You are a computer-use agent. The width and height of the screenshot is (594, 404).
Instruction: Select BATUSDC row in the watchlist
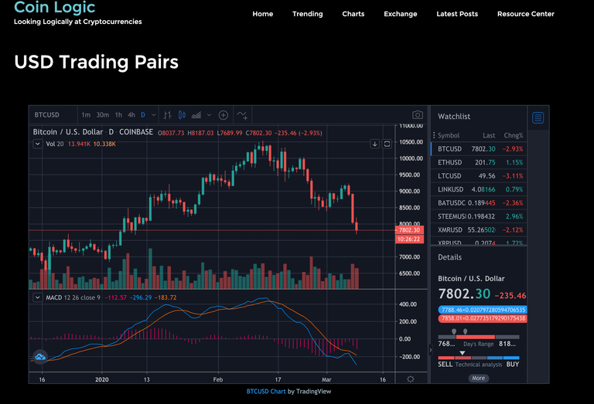(x=479, y=203)
